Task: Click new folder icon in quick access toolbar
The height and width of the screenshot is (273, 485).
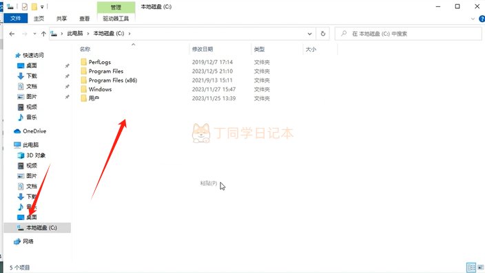Action: click(34, 6)
